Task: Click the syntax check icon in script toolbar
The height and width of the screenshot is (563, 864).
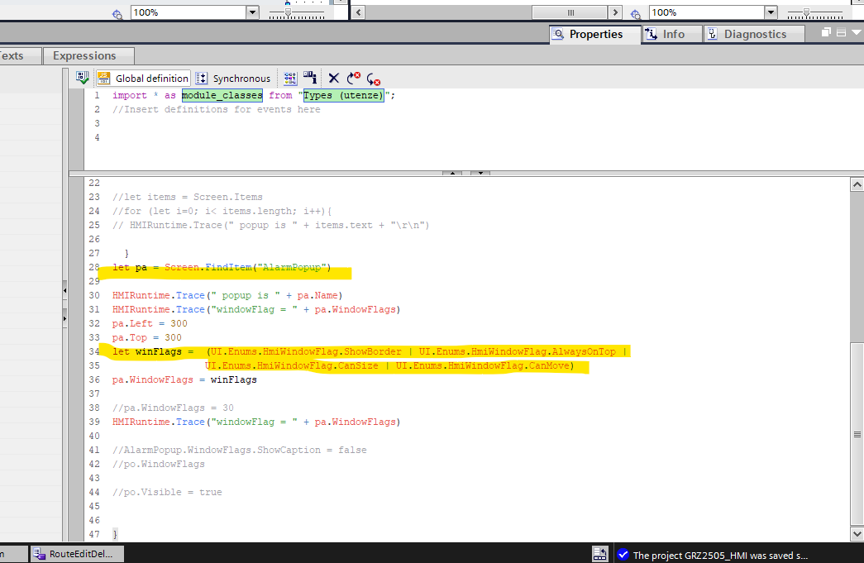Action: click(82, 78)
